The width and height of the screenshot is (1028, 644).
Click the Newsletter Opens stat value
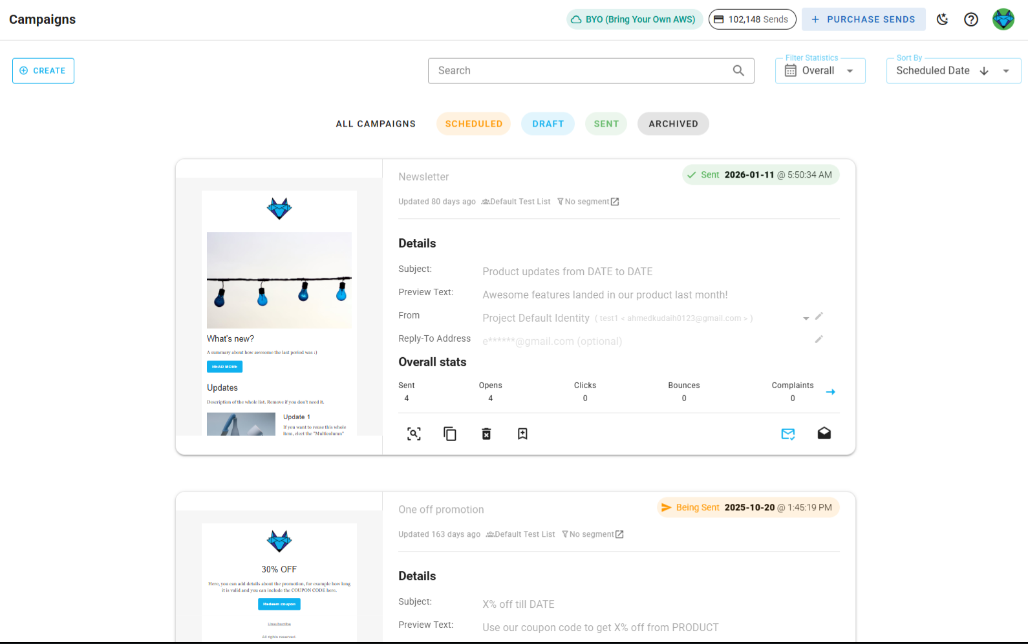(x=491, y=399)
